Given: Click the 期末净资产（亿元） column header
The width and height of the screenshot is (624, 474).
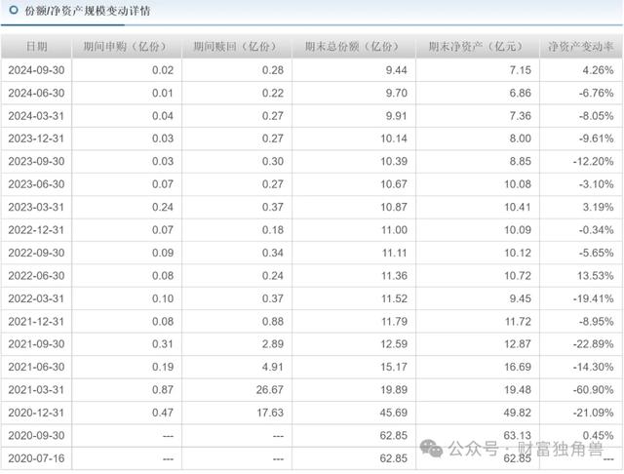Looking at the screenshot, I should [x=476, y=47].
